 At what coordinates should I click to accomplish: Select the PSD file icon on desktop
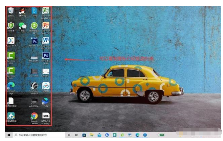[34, 40]
